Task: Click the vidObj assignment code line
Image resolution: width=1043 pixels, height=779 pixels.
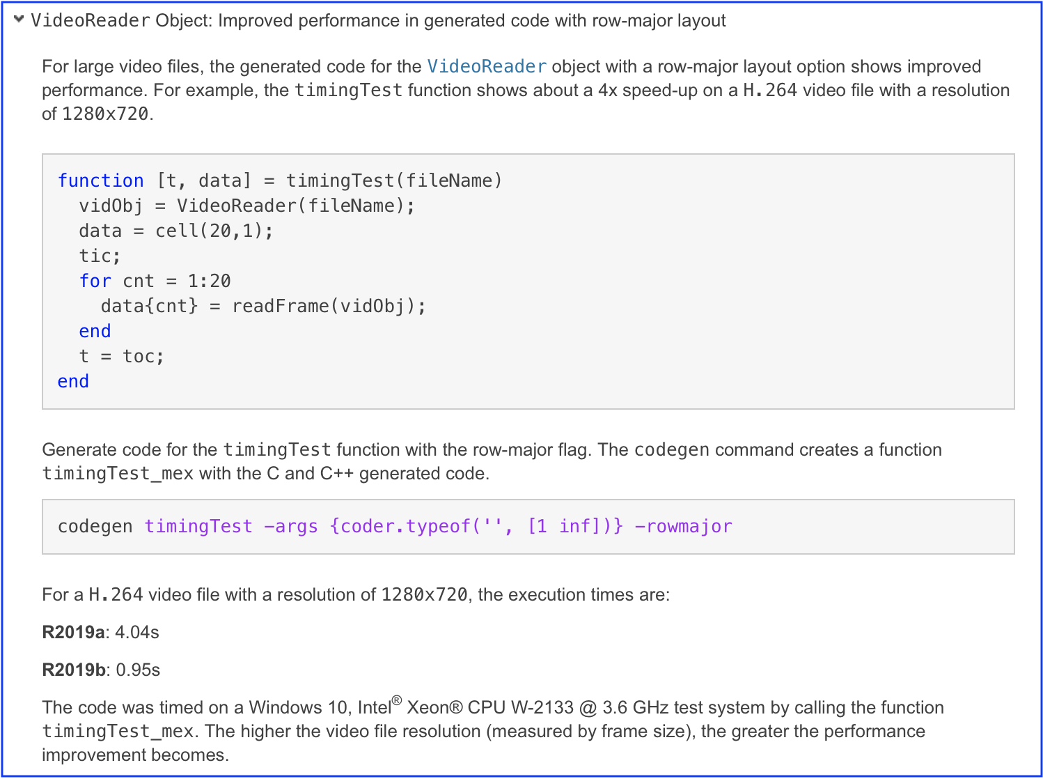Action: [x=246, y=206]
